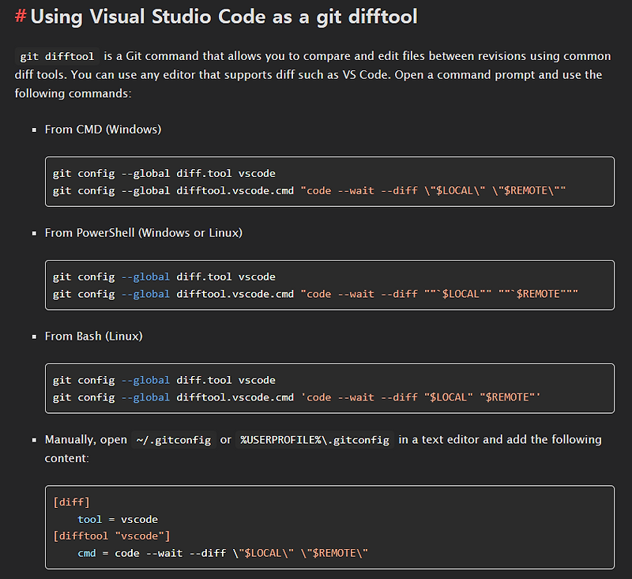Click the red # anchor beside the heading
Viewport: 632px width, 579px height.
(x=21, y=16)
